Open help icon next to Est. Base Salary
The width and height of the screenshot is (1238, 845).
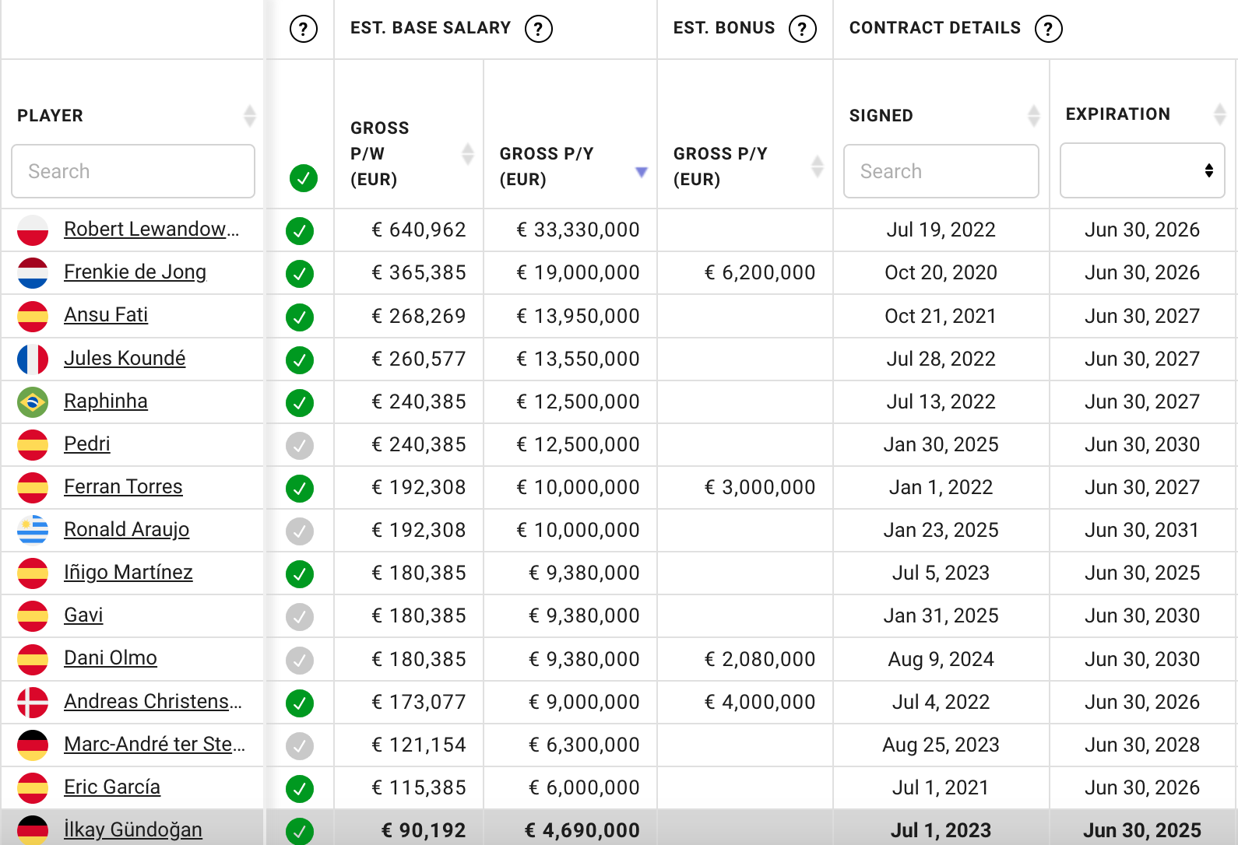538,29
